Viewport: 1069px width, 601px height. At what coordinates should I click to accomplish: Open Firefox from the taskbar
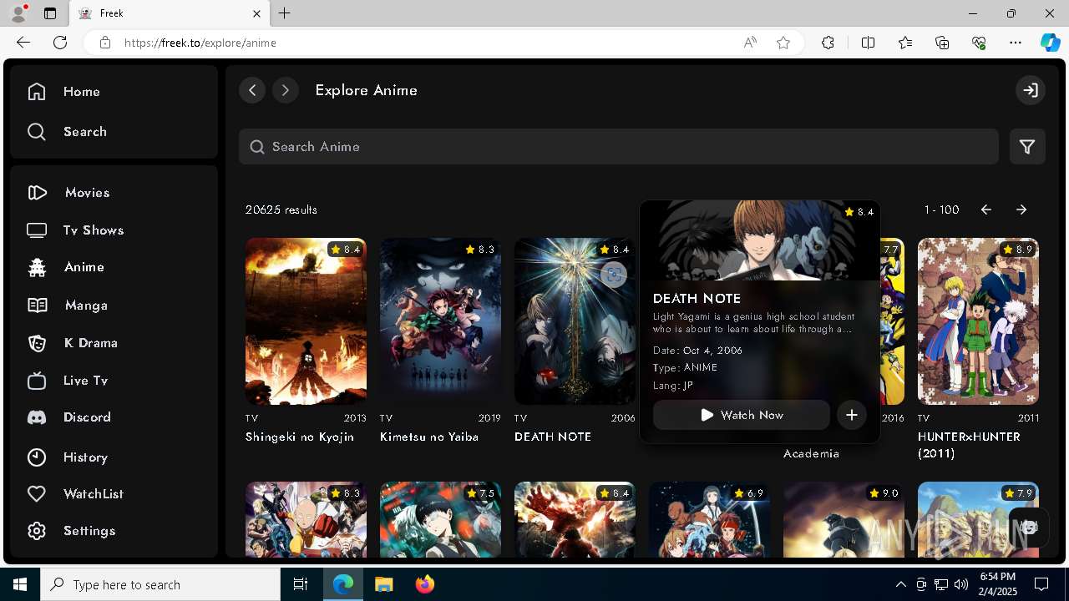point(425,584)
